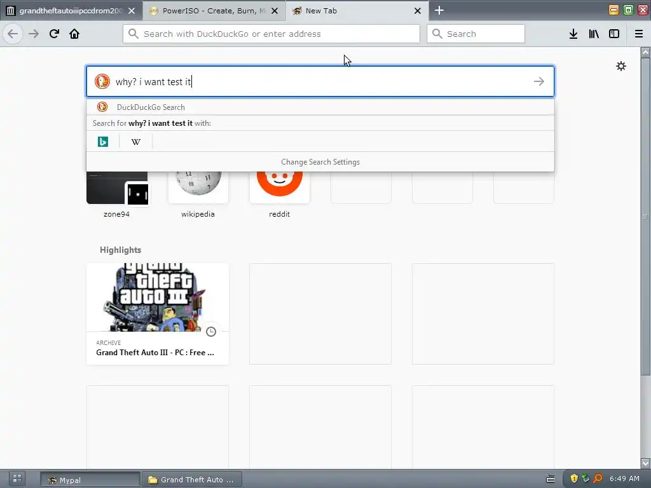Switch to the grandtheftautoiiipccdrom tab
The width and height of the screenshot is (651, 488).
point(71,11)
